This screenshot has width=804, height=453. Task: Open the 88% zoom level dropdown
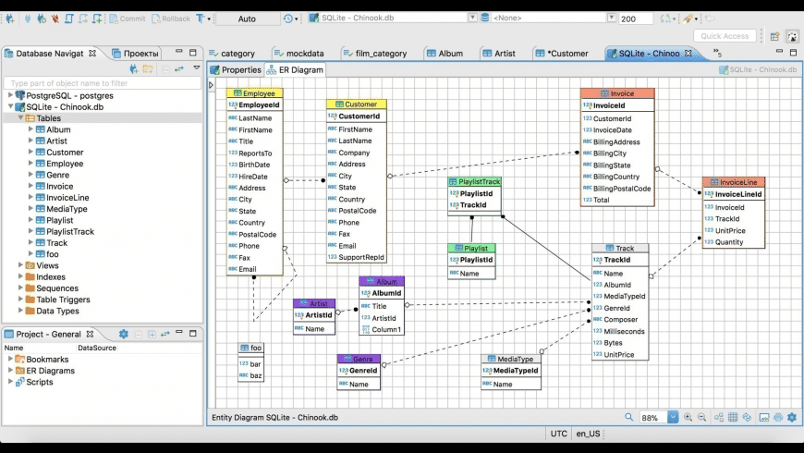pos(673,418)
